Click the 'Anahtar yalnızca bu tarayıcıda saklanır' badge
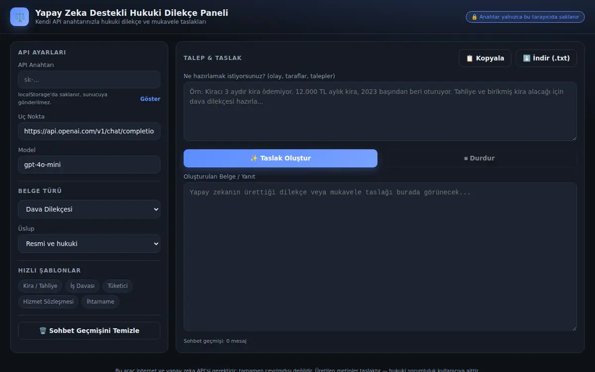The image size is (595, 372). click(x=525, y=17)
